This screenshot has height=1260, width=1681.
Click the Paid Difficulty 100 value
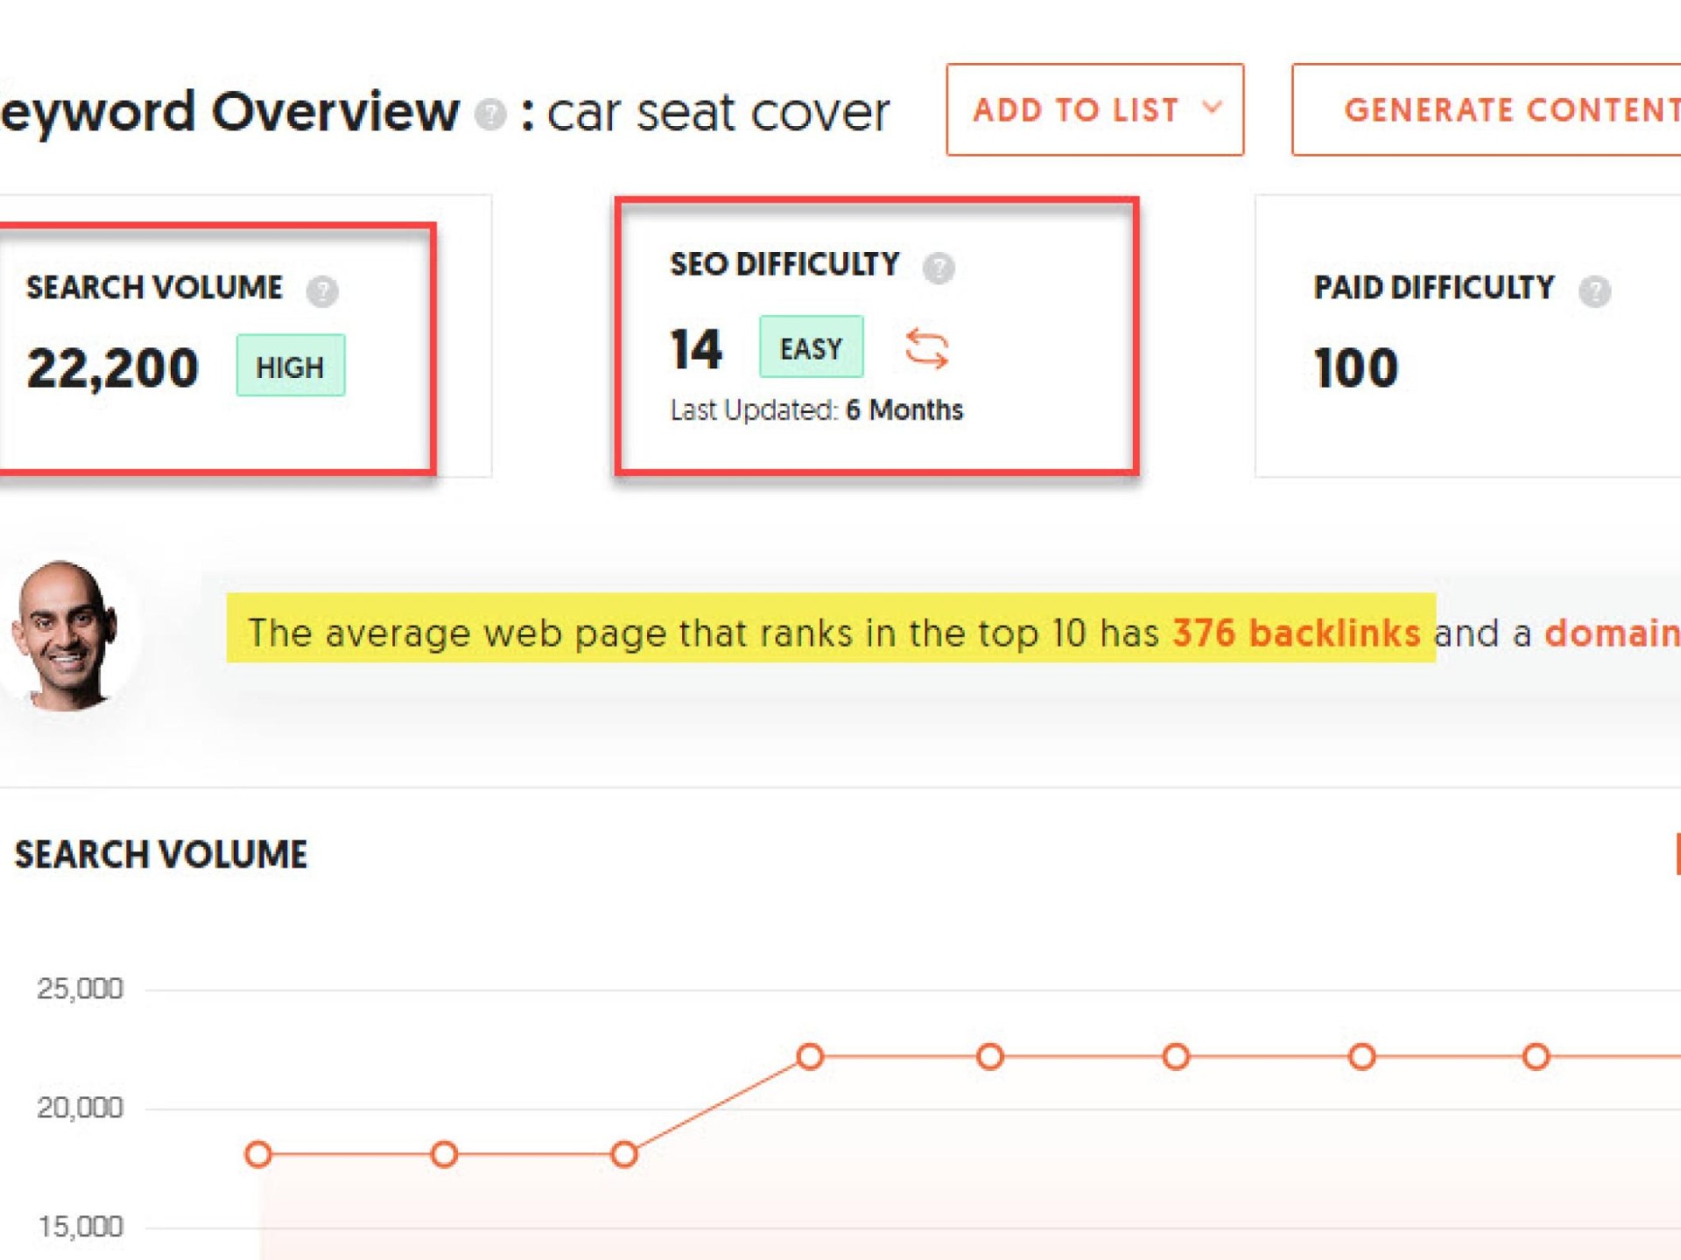click(1356, 367)
